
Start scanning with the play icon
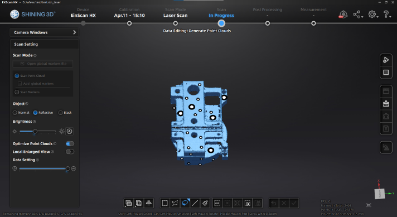click(x=386, y=60)
